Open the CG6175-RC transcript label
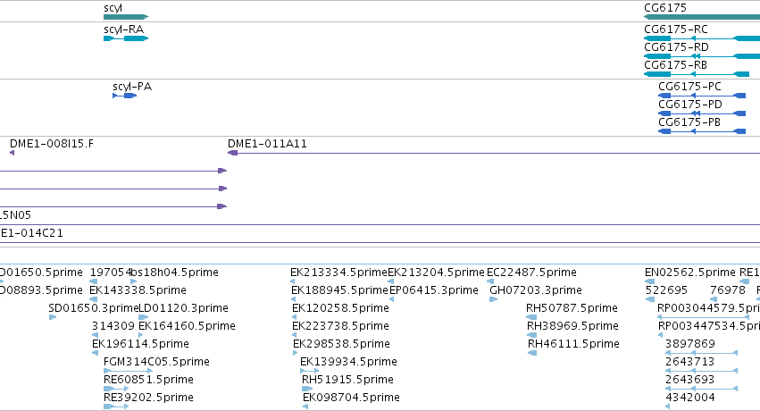 tap(676, 29)
